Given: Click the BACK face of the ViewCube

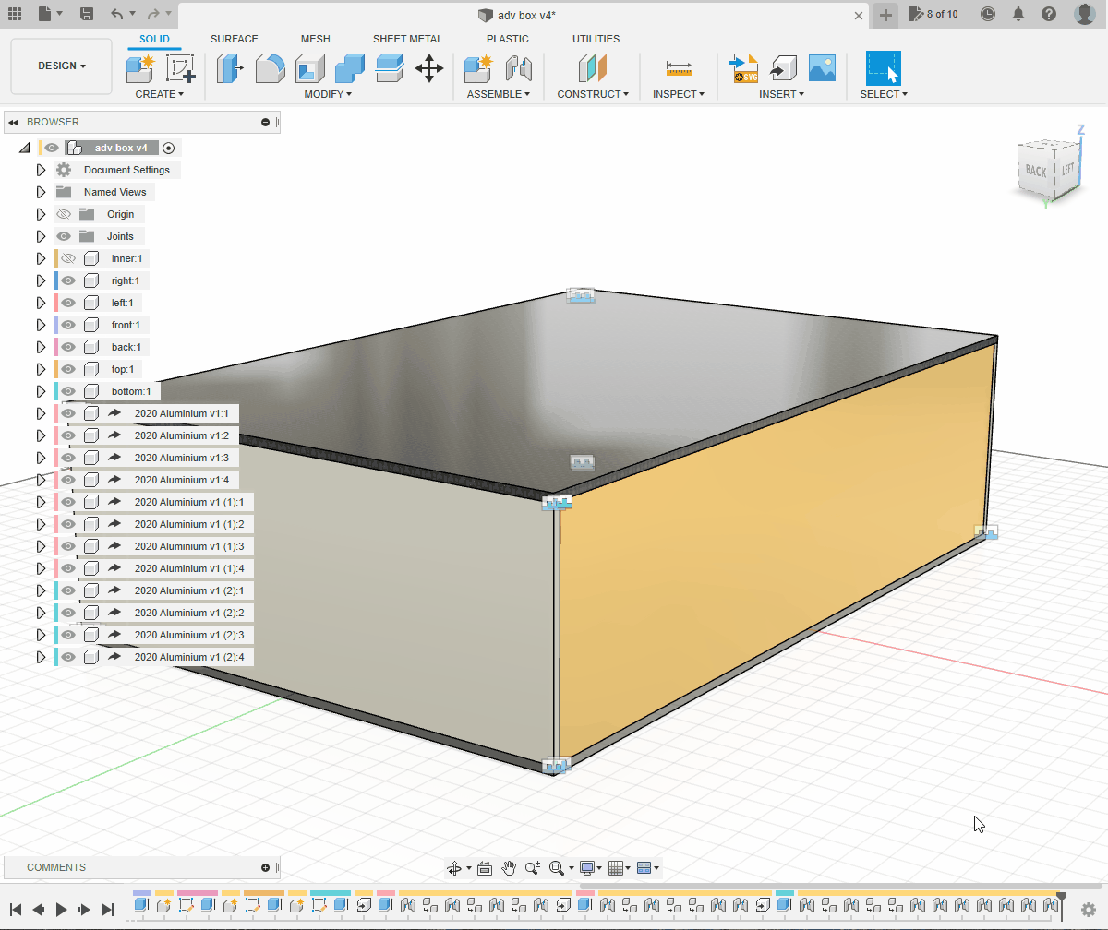Looking at the screenshot, I should coord(1037,171).
